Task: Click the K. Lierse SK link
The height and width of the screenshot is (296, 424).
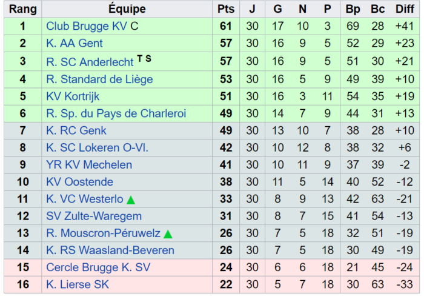Action: click(78, 284)
